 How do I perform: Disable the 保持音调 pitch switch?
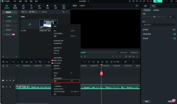(x=174, y=38)
